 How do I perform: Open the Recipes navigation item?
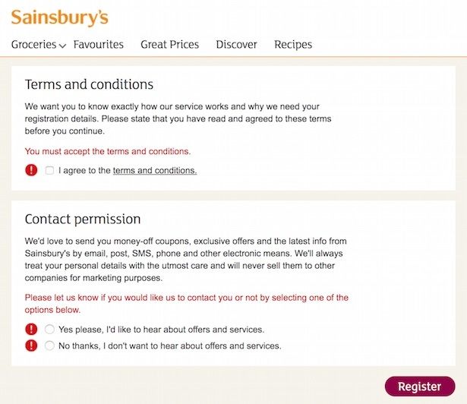pos(293,44)
